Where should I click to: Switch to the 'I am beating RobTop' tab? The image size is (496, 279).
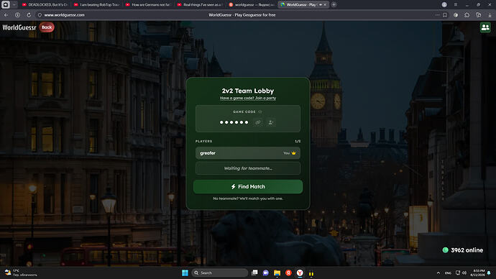point(97,5)
